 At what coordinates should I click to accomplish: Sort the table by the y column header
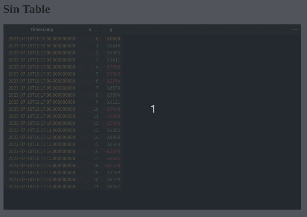(x=111, y=30)
